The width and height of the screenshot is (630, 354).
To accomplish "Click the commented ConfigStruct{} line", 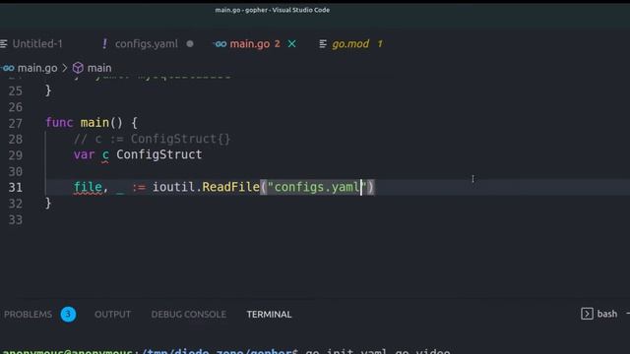I will coord(152,139).
